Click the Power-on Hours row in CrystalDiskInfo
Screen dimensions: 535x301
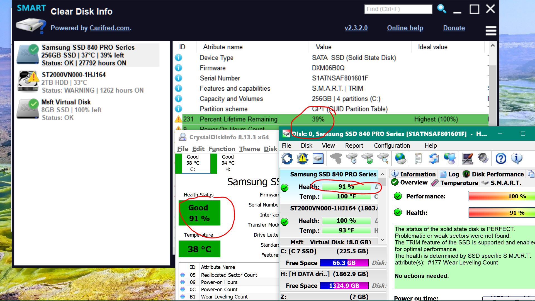click(x=229, y=282)
